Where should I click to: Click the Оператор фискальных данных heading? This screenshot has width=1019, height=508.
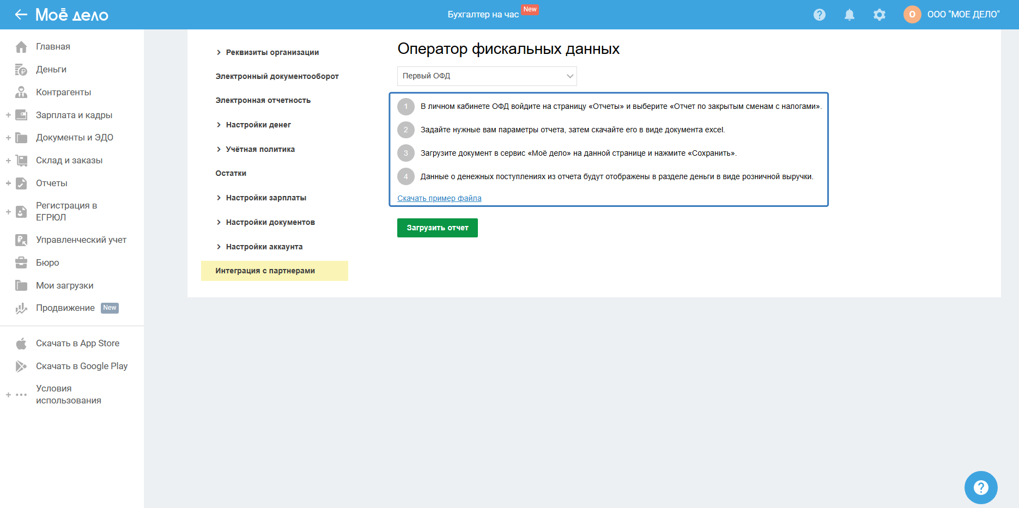[x=508, y=49]
